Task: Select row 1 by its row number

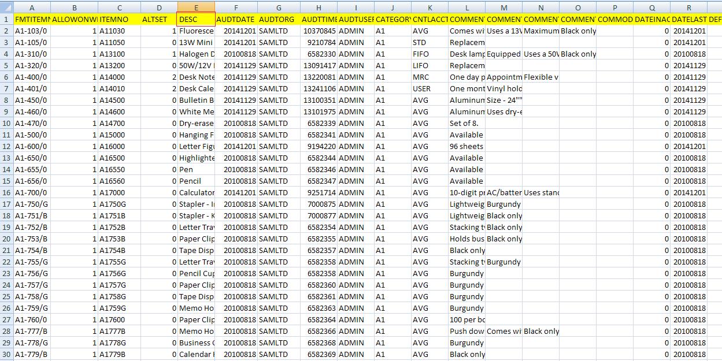Action: coord(6,19)
